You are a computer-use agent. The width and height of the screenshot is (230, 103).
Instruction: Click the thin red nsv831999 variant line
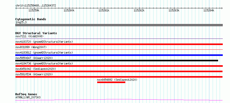tap(119, 50)
